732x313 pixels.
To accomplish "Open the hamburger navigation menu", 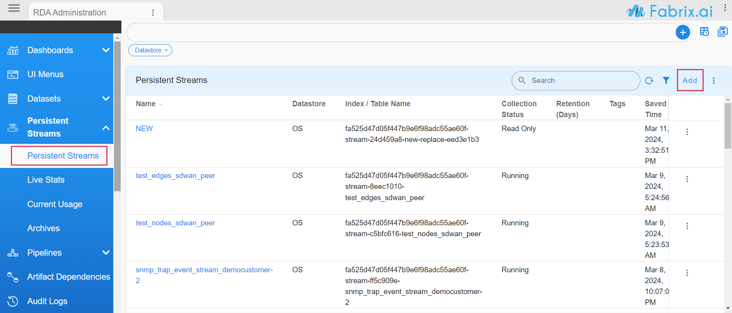I will [x=14, y=8].
